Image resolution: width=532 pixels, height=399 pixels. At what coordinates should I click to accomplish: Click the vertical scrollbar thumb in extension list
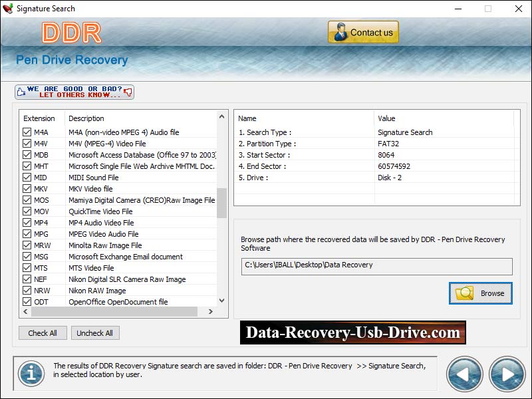pos(222,203)
